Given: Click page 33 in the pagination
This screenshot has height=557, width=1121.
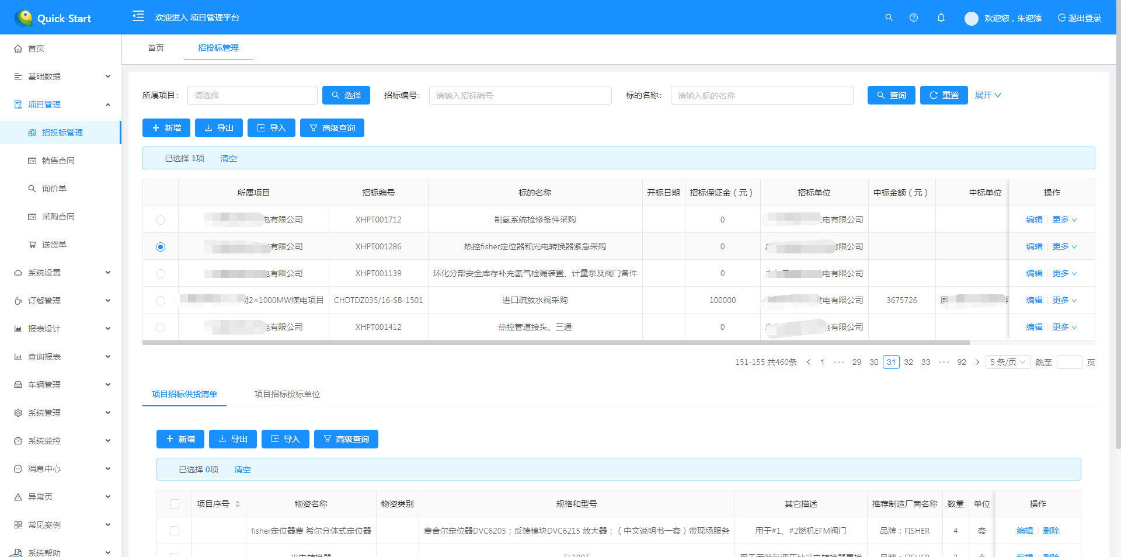Looking at the screenshot, I should pyautogui.click(x=925, y=362).
